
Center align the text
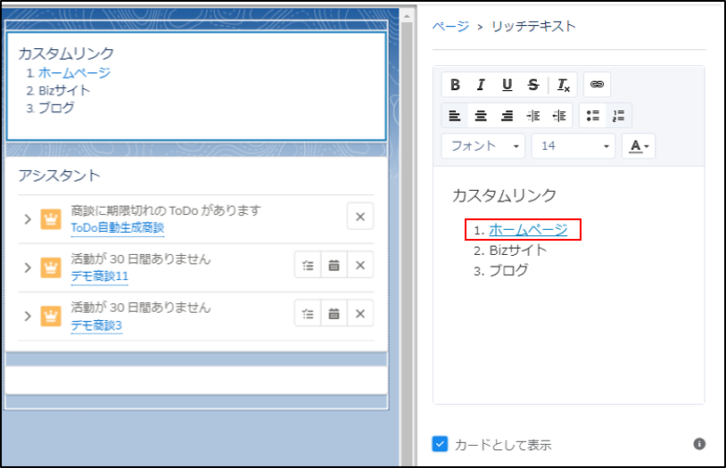(481, 115)
